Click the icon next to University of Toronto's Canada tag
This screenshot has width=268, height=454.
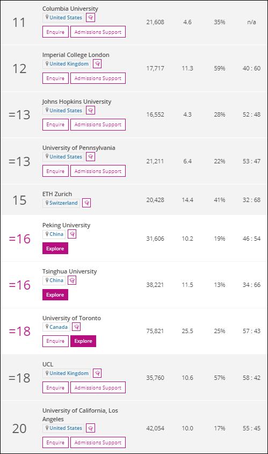pos(76,327)
